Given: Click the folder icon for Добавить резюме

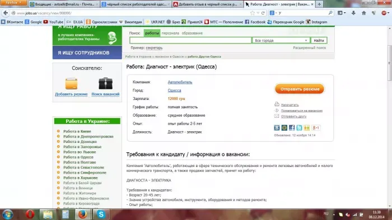Looking at the screenshot, I should tap(71, 83).
